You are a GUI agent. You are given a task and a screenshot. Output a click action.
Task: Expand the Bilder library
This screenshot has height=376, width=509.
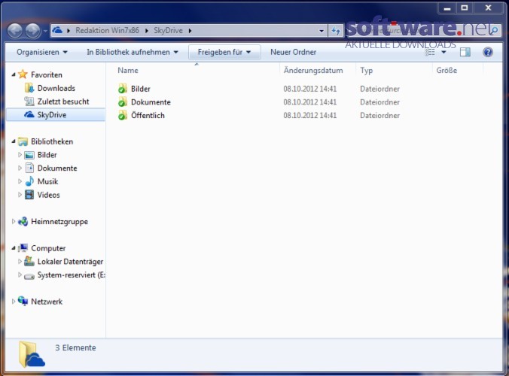coord(20,155)
